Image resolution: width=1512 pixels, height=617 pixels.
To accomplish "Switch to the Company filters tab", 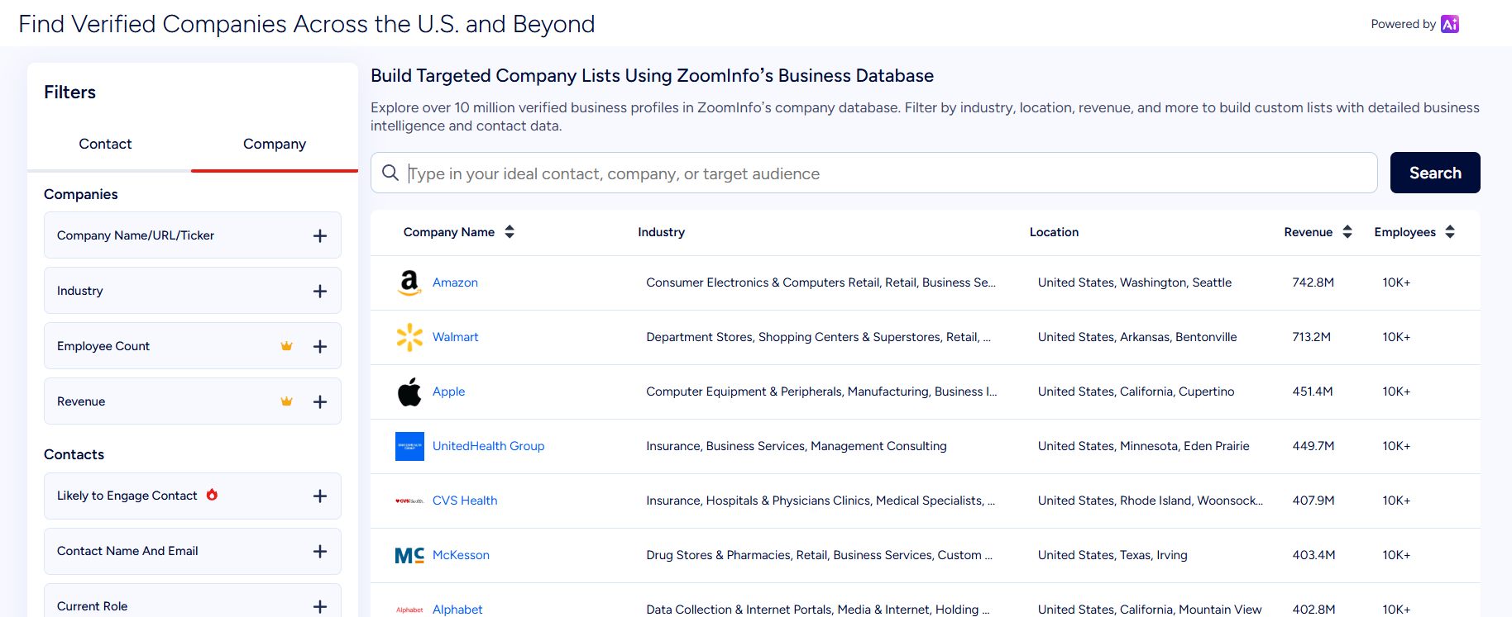I will pos(275,144).
